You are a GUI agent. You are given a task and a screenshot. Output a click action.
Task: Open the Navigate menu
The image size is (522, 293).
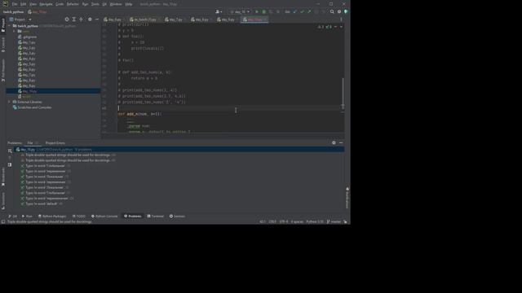click(x=46, y=4)
